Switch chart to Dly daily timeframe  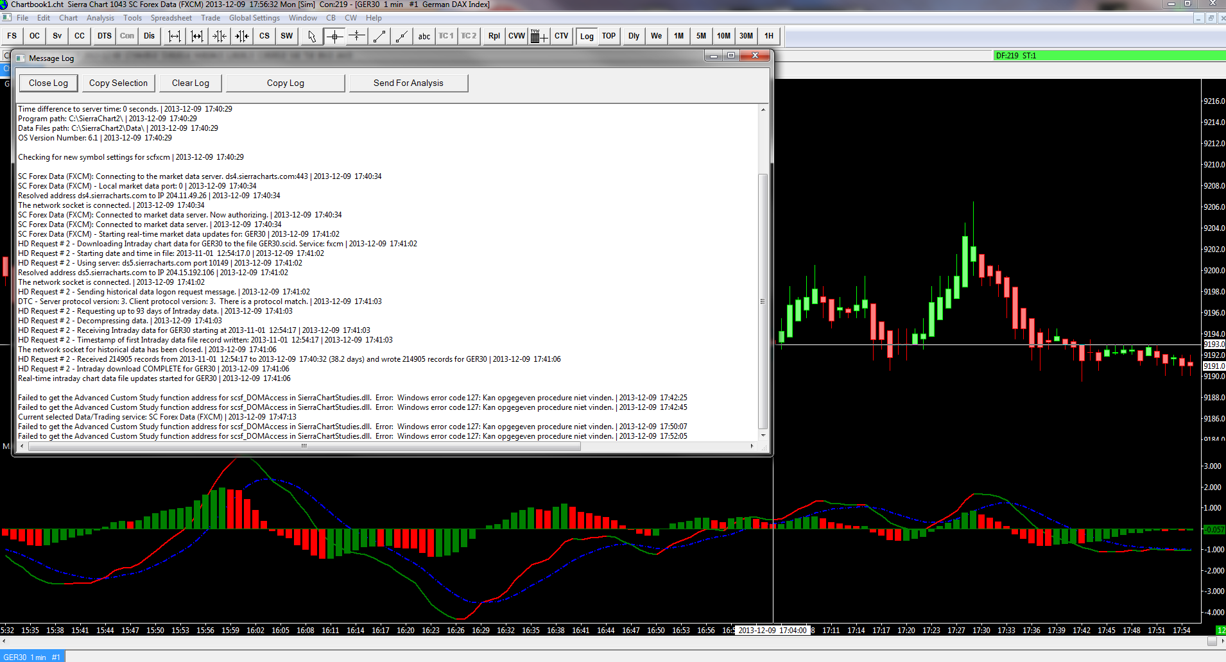(634, 36)
